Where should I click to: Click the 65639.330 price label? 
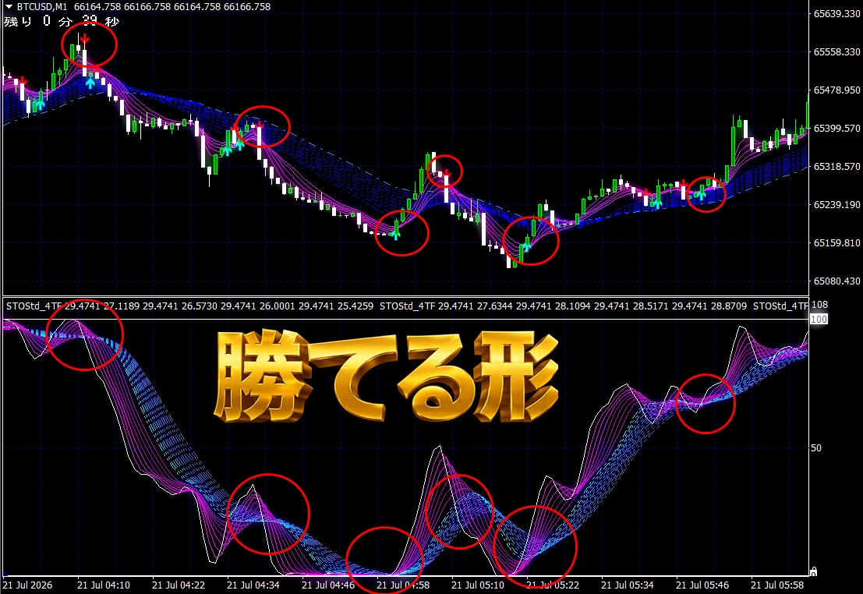pyautogui.click(x=836, y=14)
